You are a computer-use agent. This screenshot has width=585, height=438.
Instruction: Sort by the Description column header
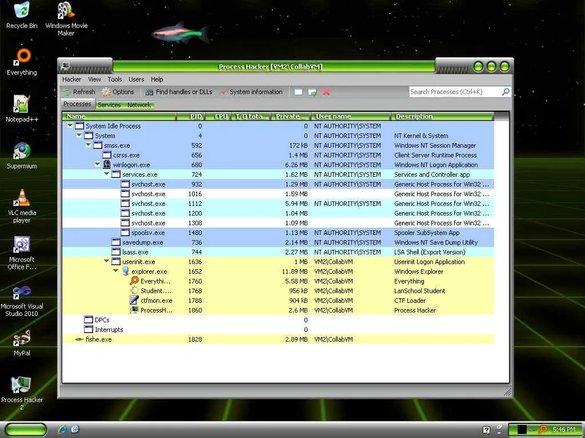point(442,116)
